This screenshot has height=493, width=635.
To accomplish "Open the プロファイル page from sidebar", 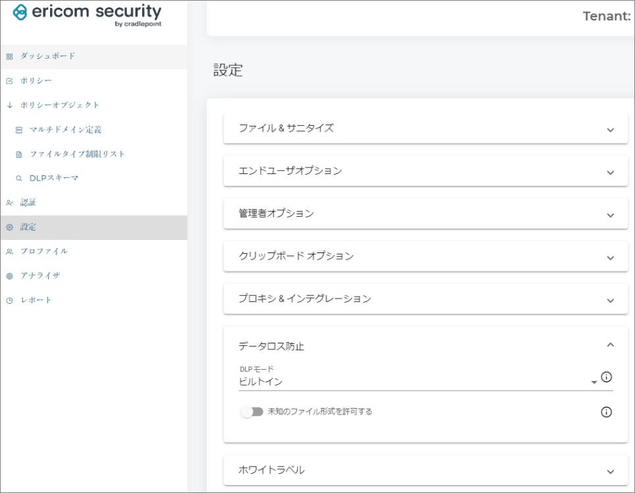I will [43, 252].
